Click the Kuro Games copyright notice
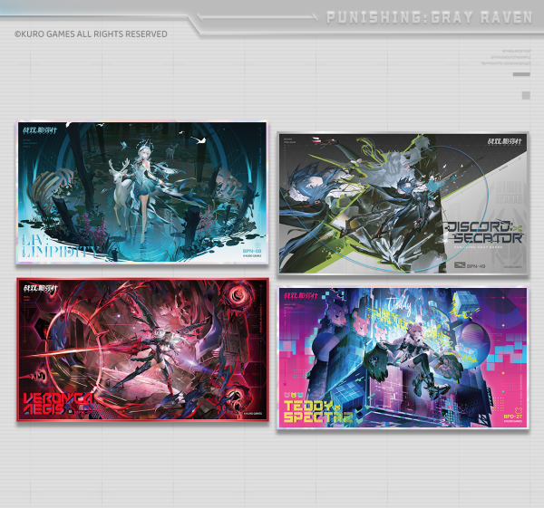Image resolution: width=544 pixels, height=508 pixels. (91, 34)
